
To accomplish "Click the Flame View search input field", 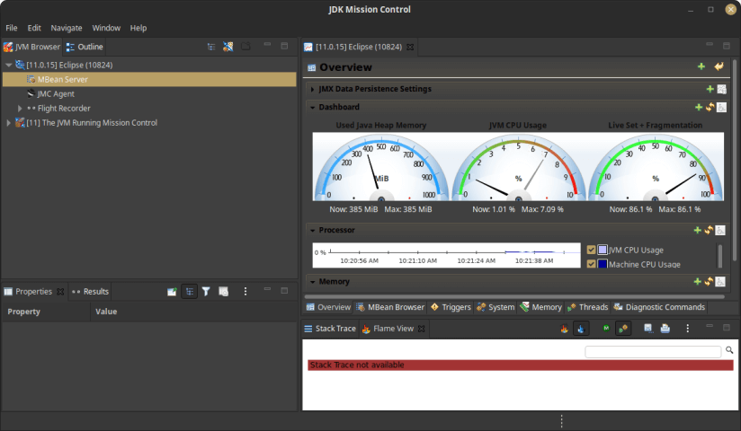I will [x=653, y=351].
